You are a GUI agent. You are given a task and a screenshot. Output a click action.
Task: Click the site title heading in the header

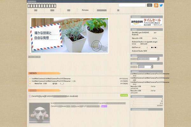[x=42, y=6]
